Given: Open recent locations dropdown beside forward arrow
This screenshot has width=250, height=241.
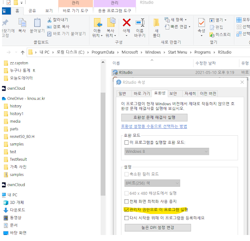Looking at the screenshot, I should point(16,53).
